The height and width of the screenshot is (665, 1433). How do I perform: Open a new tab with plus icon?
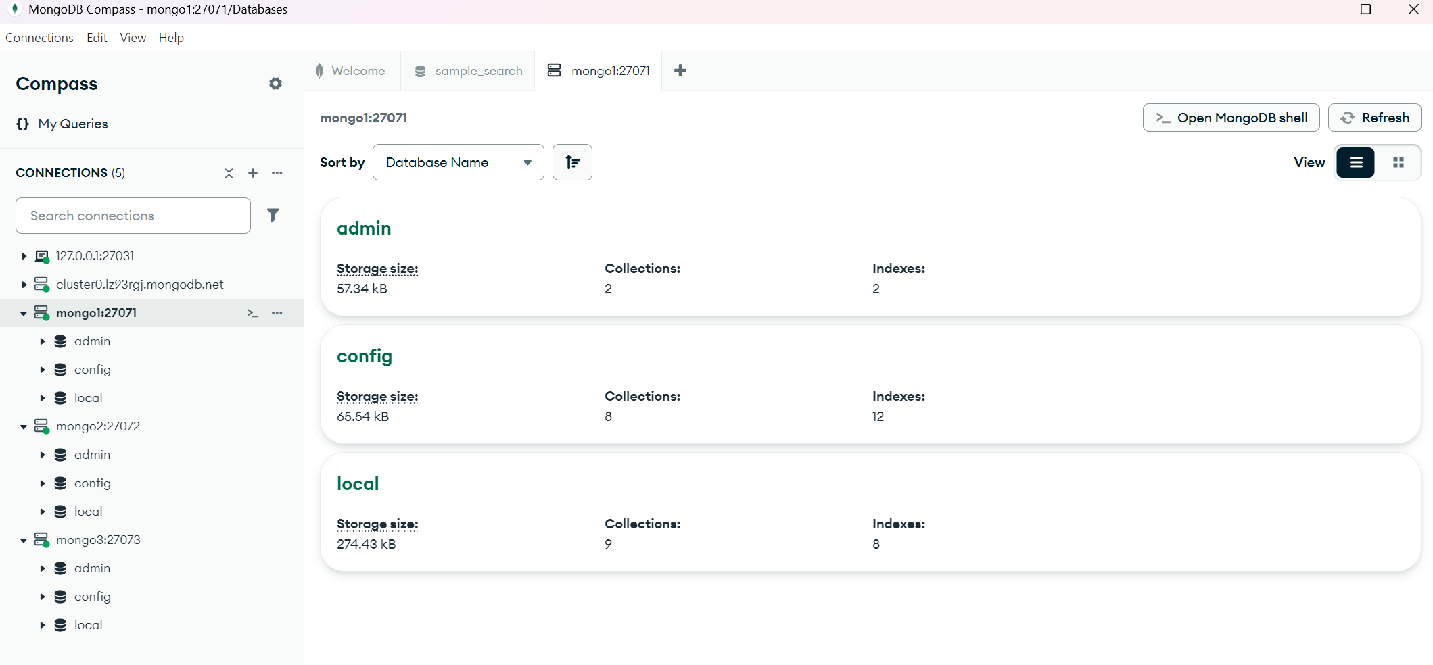click(x=680, y=70)
